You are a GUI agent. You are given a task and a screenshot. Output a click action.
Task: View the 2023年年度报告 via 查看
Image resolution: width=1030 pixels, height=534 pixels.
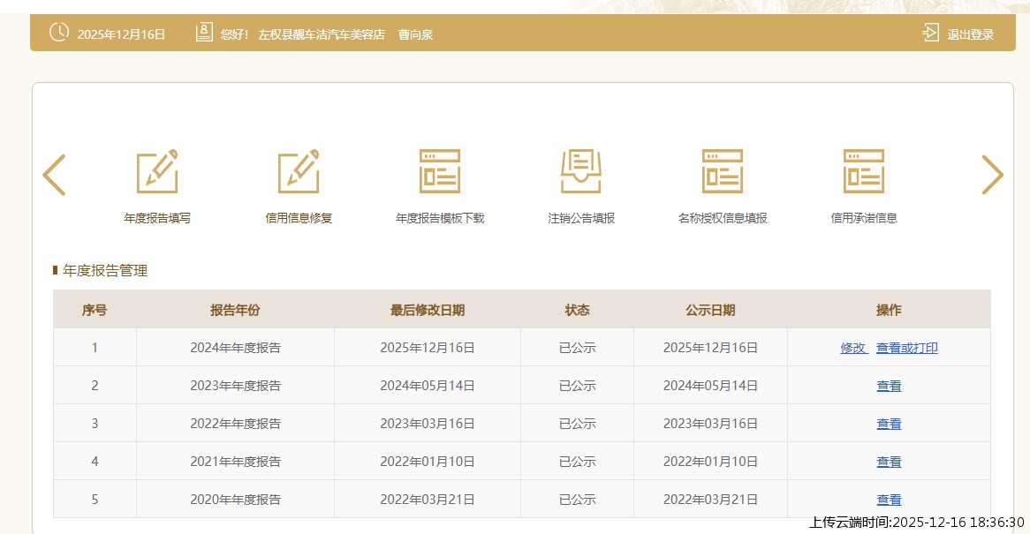[889, 386]
